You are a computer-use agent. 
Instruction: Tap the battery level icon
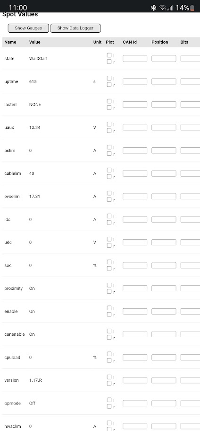click(192, 8)
